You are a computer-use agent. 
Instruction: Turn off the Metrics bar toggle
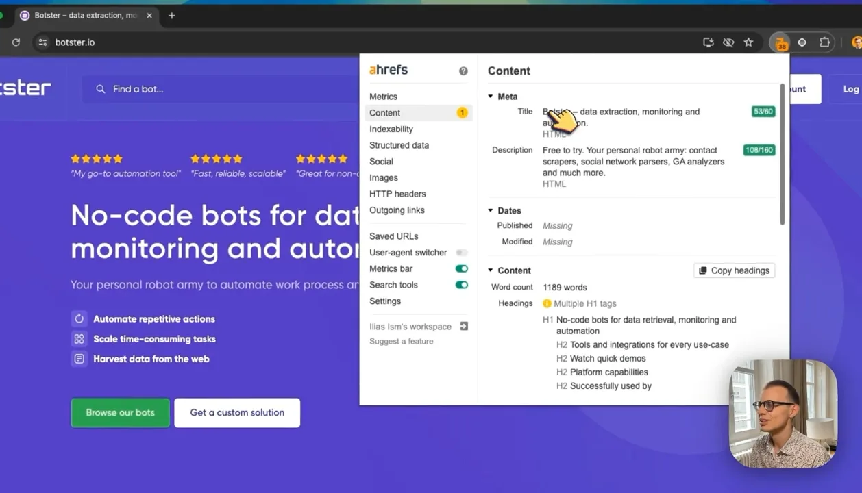[x=462, y=269]
